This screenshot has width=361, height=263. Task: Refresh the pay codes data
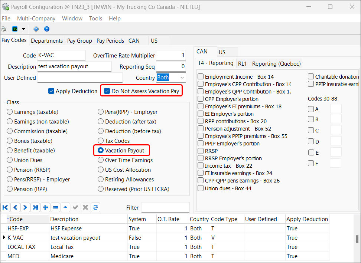click(x=95, y=207)
